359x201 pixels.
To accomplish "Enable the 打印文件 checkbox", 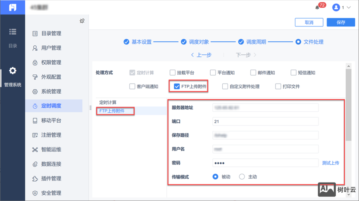I will tap(278, 86).
